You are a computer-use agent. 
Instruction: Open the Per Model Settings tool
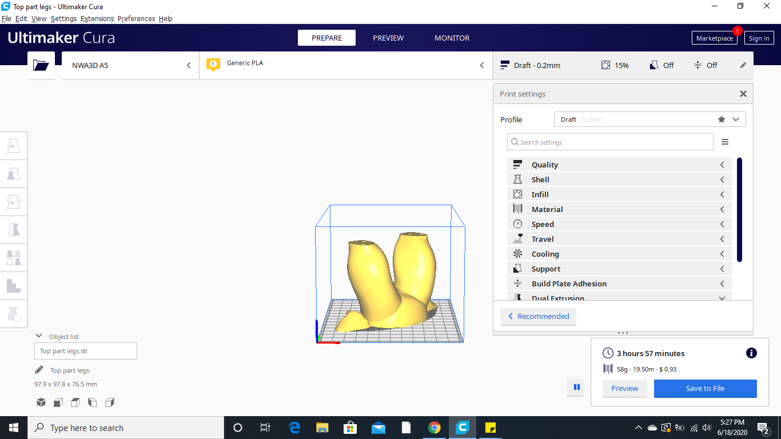14,257
